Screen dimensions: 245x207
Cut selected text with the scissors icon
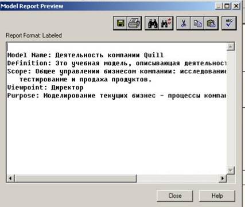tap(184, 24)
